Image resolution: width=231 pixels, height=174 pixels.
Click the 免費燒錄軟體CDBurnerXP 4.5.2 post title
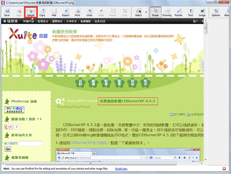tap(128, 101)
